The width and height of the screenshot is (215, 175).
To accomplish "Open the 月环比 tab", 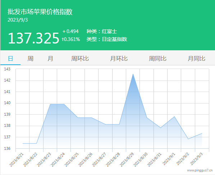I will (119, 59).
